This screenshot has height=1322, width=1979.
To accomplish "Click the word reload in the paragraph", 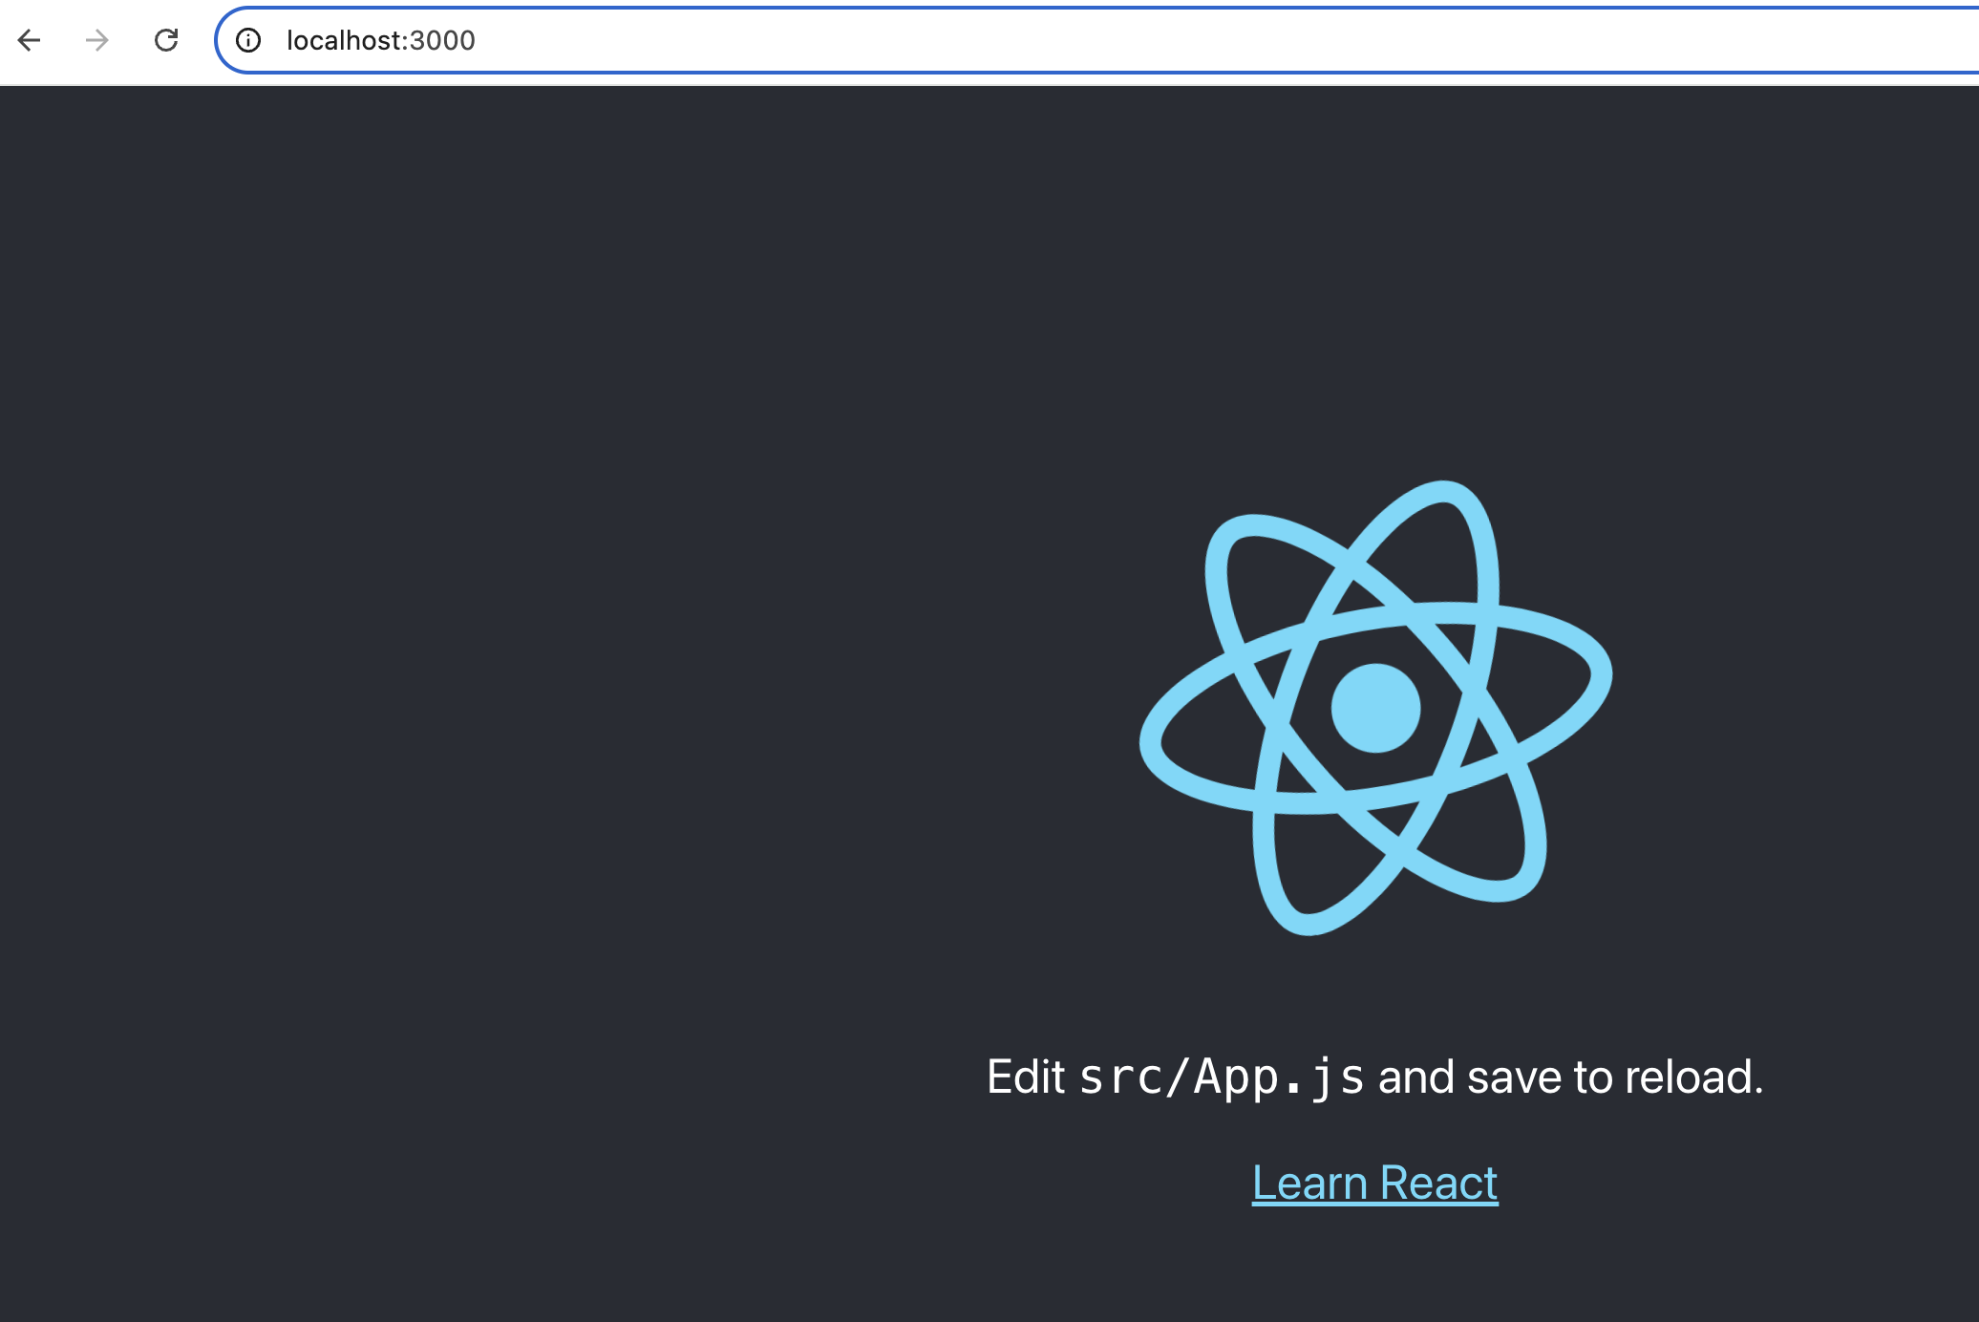I will coord(1689,1077).
